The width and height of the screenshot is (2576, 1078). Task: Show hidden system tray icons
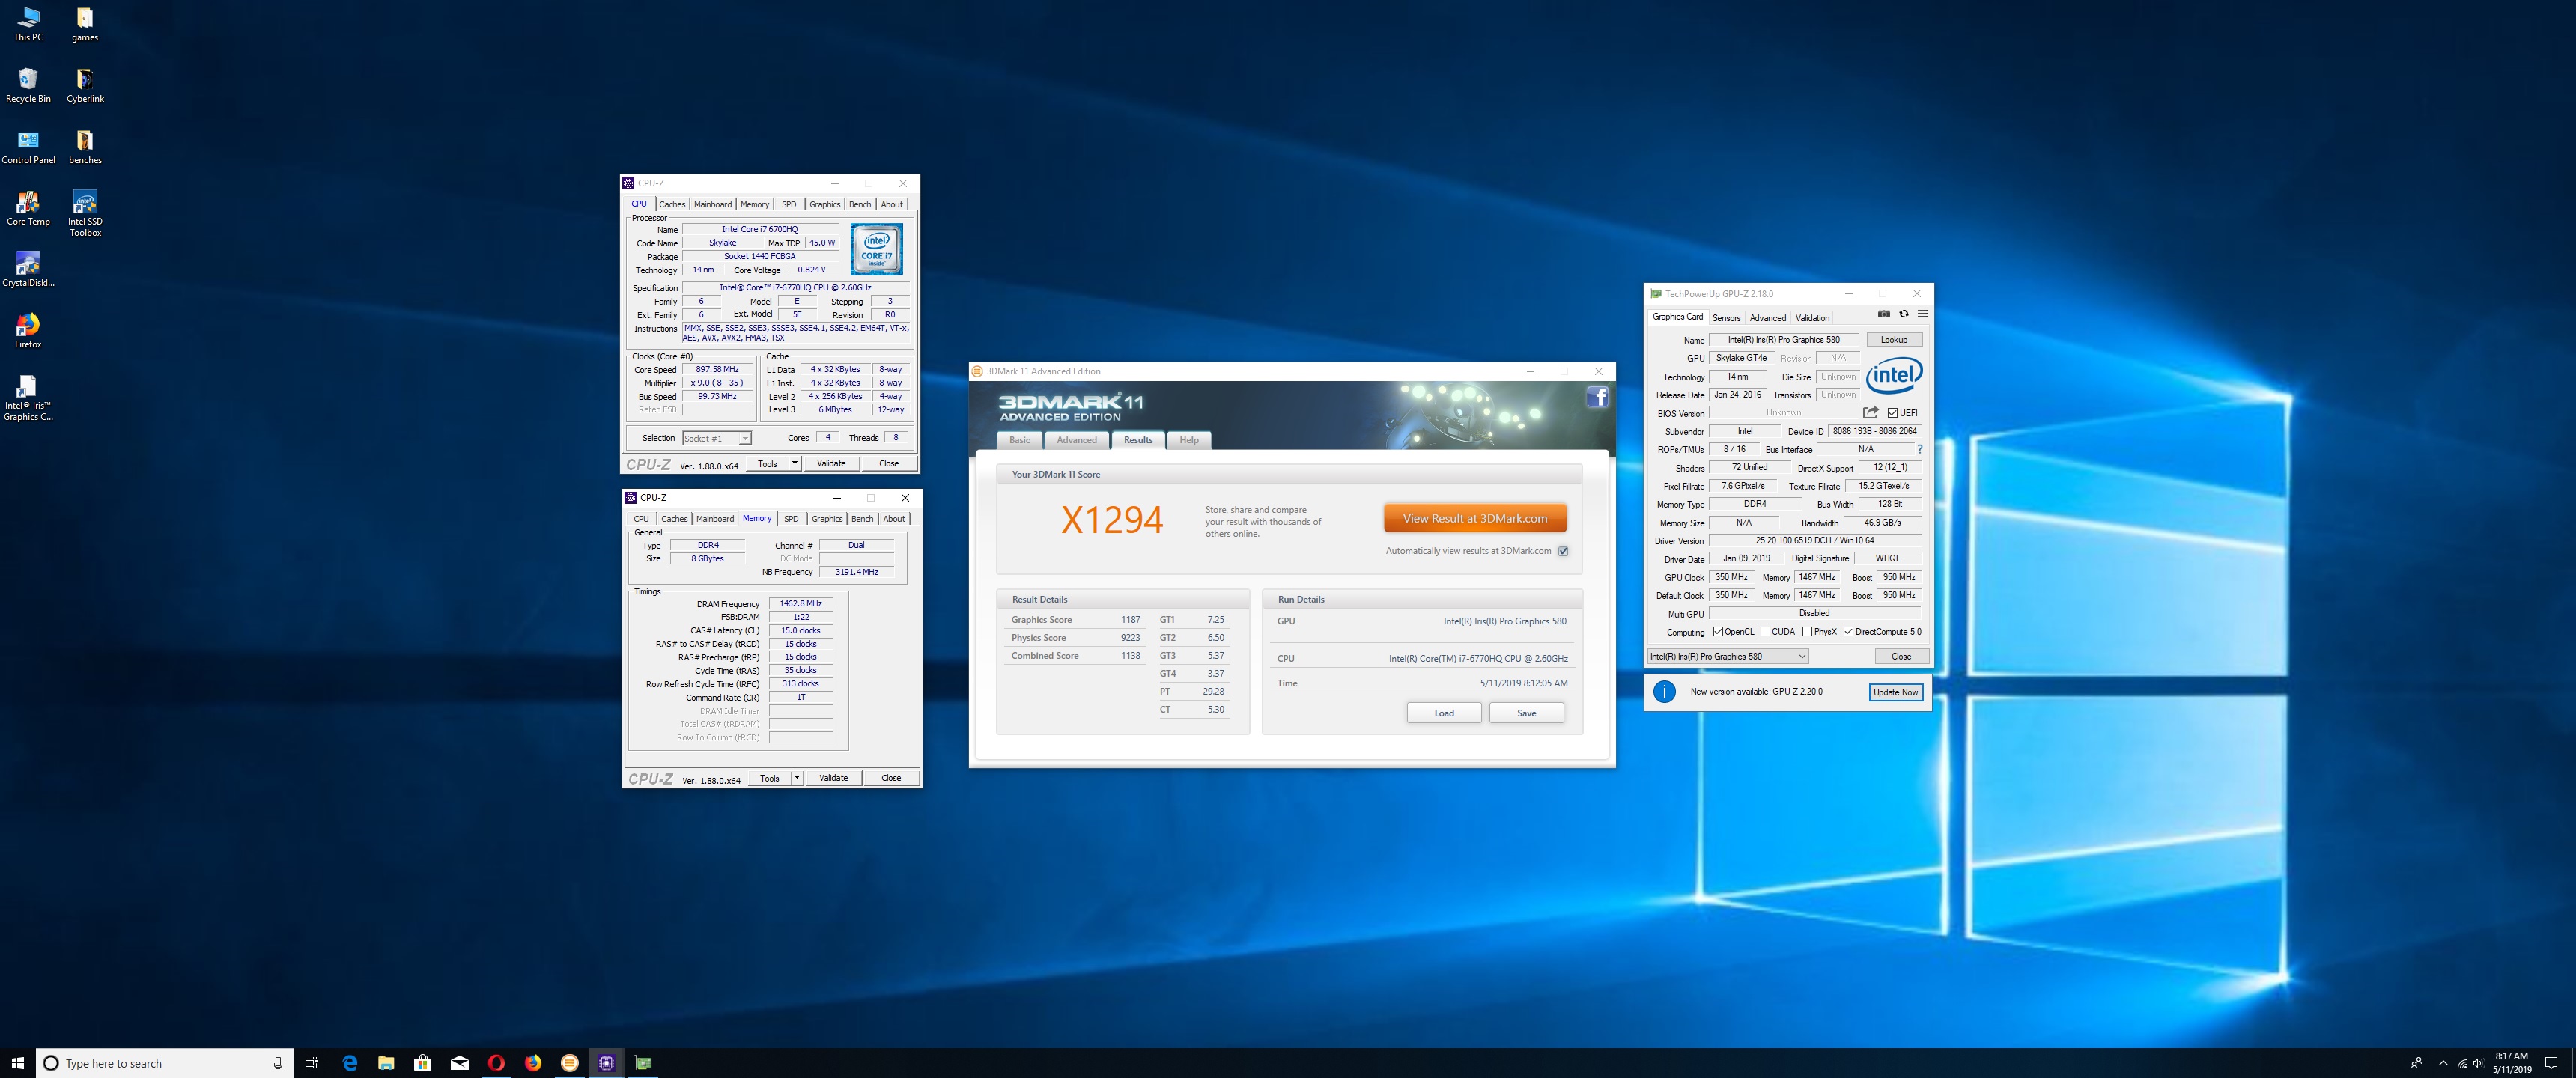coord(2443,1063)
